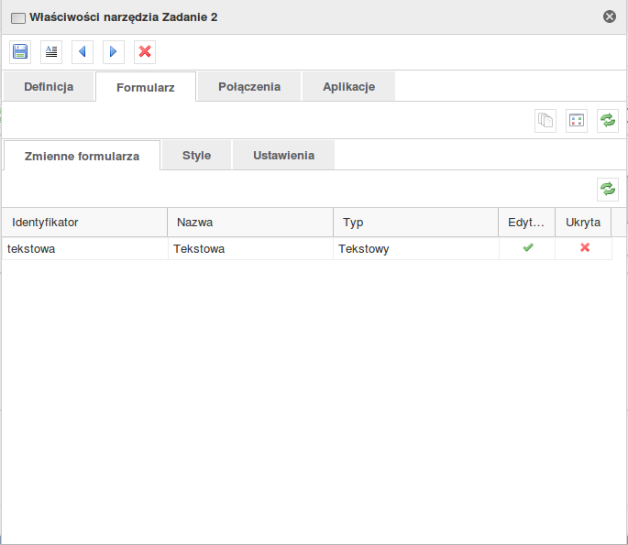Close the Właściwości narzędzia dialog
Screen dimensions: 628x545
[610, 16]
